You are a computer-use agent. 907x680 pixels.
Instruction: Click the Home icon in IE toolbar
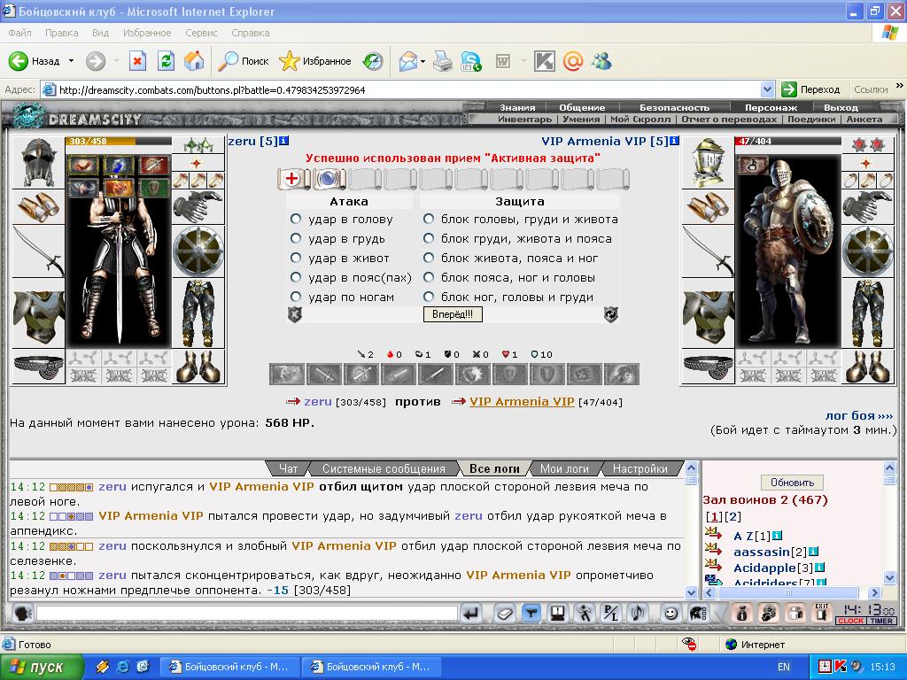pos(194,61)
